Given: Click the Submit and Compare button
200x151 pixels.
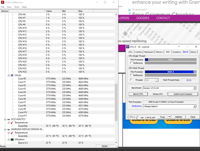Looking at the screenshot, I should pyautogui.click(x=183, y=94).
